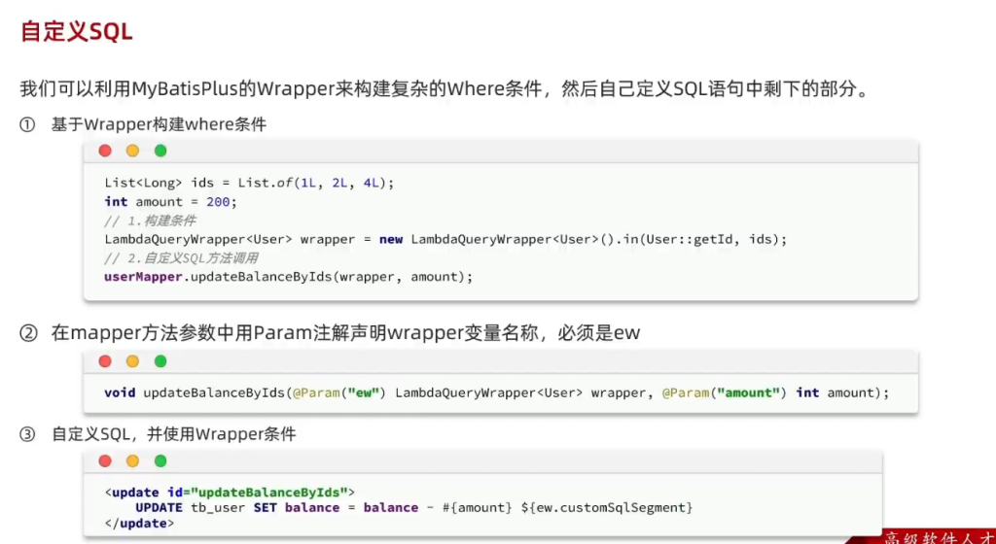Screen dimensions: 996x544
Task: Click the circled number ② step marker
Action: tap(28, 333)
